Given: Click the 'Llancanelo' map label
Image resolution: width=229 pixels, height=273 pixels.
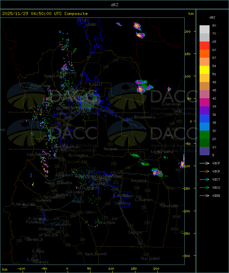Looking at the screenshot, I should point(61,224).
